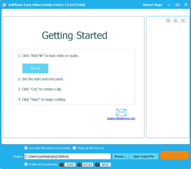This screenshot has height=169, width=191.
Task: Toggle Enable GPU acceleration checkbox
Action: (x=26, y=164)
